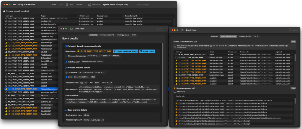
Task: Click the warning triangle next to Event type
Action: [78, 51]
